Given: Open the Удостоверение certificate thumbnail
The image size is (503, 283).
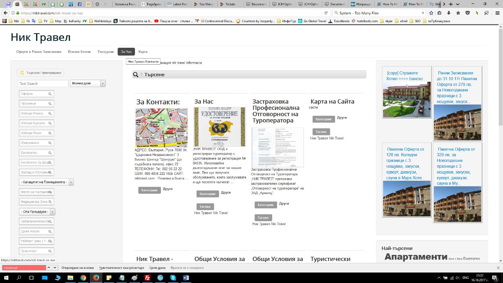Looking at the screenshot, I should [219, 127].
